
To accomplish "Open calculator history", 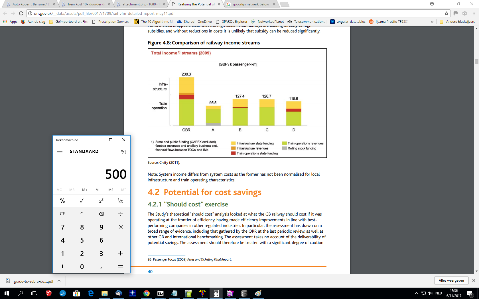I will click(123, 152).
